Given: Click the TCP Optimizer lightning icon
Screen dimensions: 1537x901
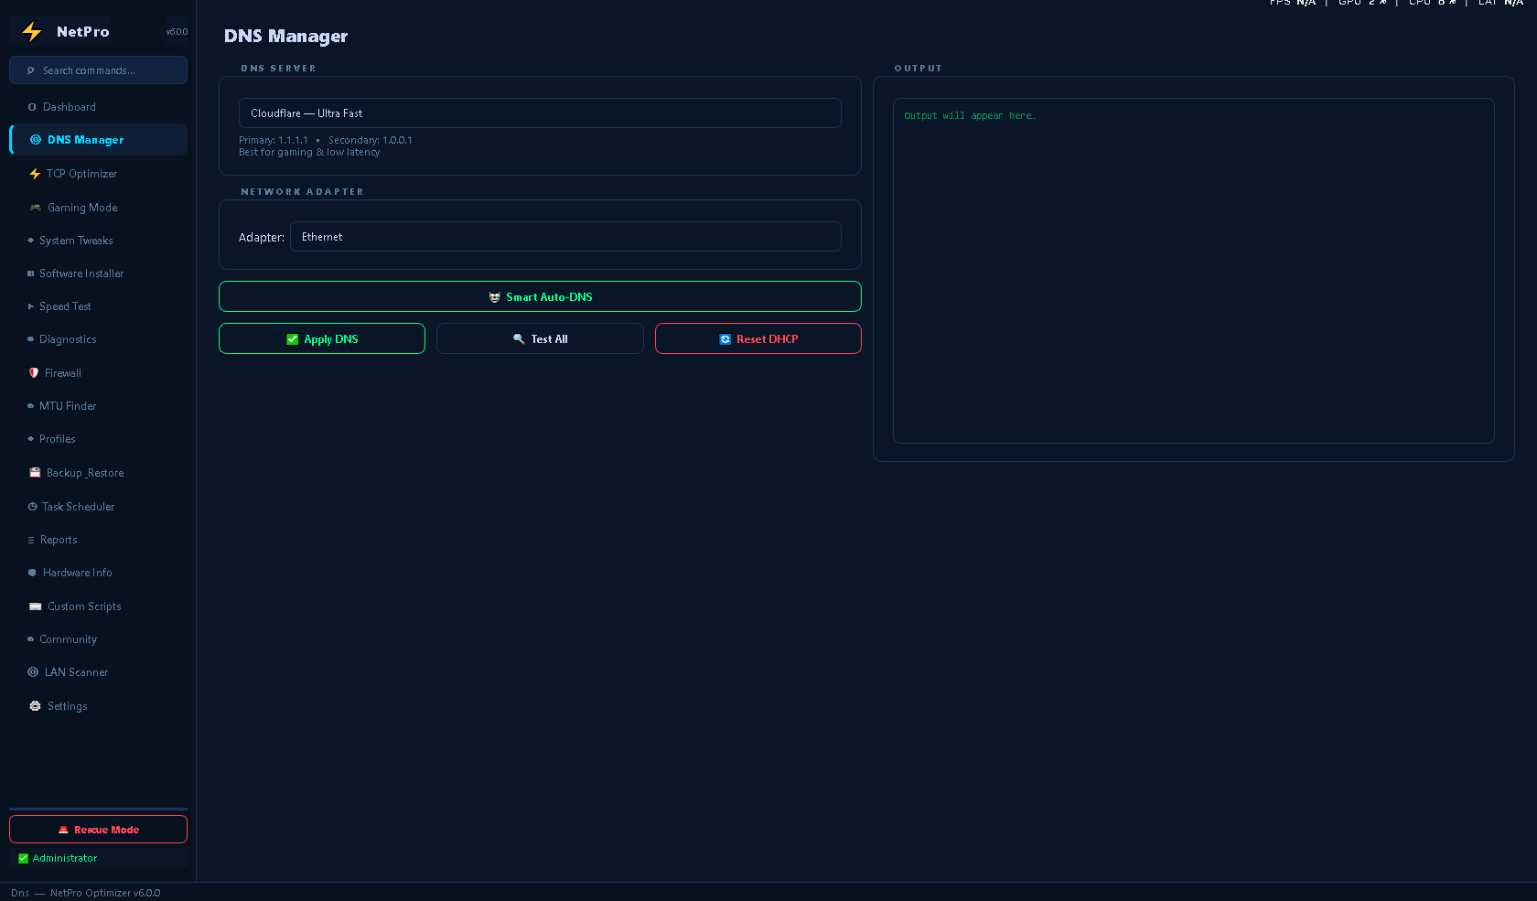Looking at the screenshot, I should point(35,174).
